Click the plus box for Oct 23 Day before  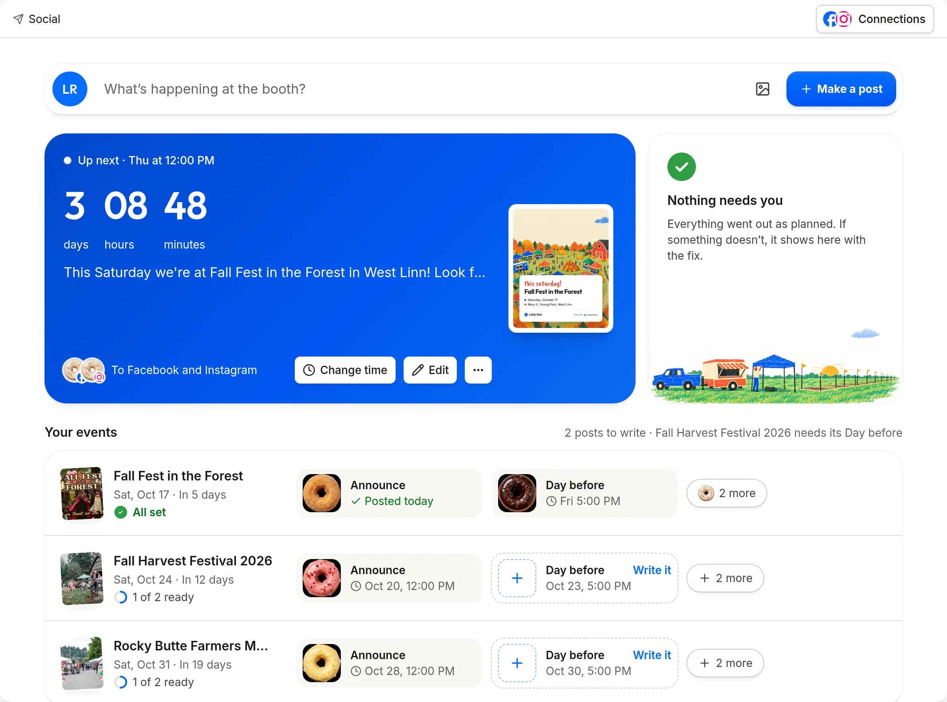(x=517, y=578)
